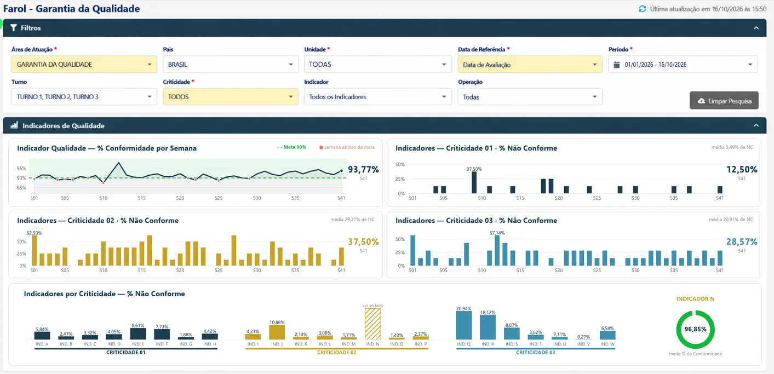This screenshot has height=374, width=774.
Task: Click the 'média 20,91% de NC' text
Action: (731, 220)
